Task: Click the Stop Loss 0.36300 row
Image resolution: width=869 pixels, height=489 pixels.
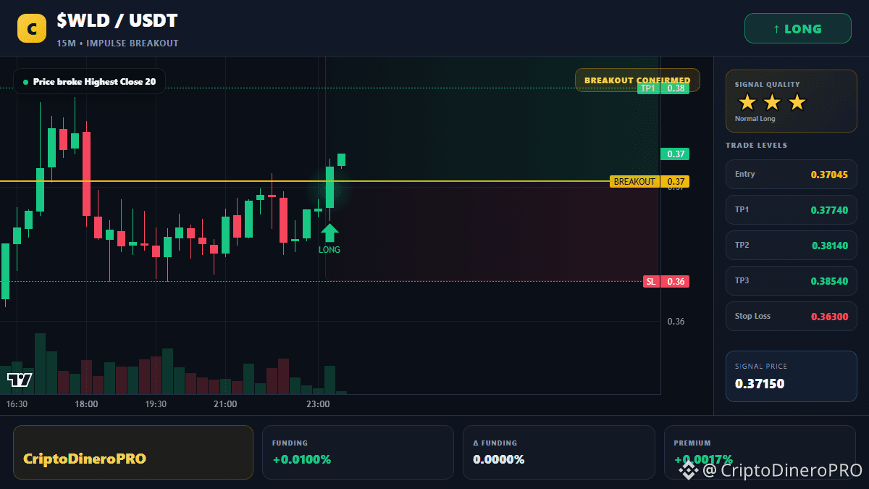Action: 792,317
